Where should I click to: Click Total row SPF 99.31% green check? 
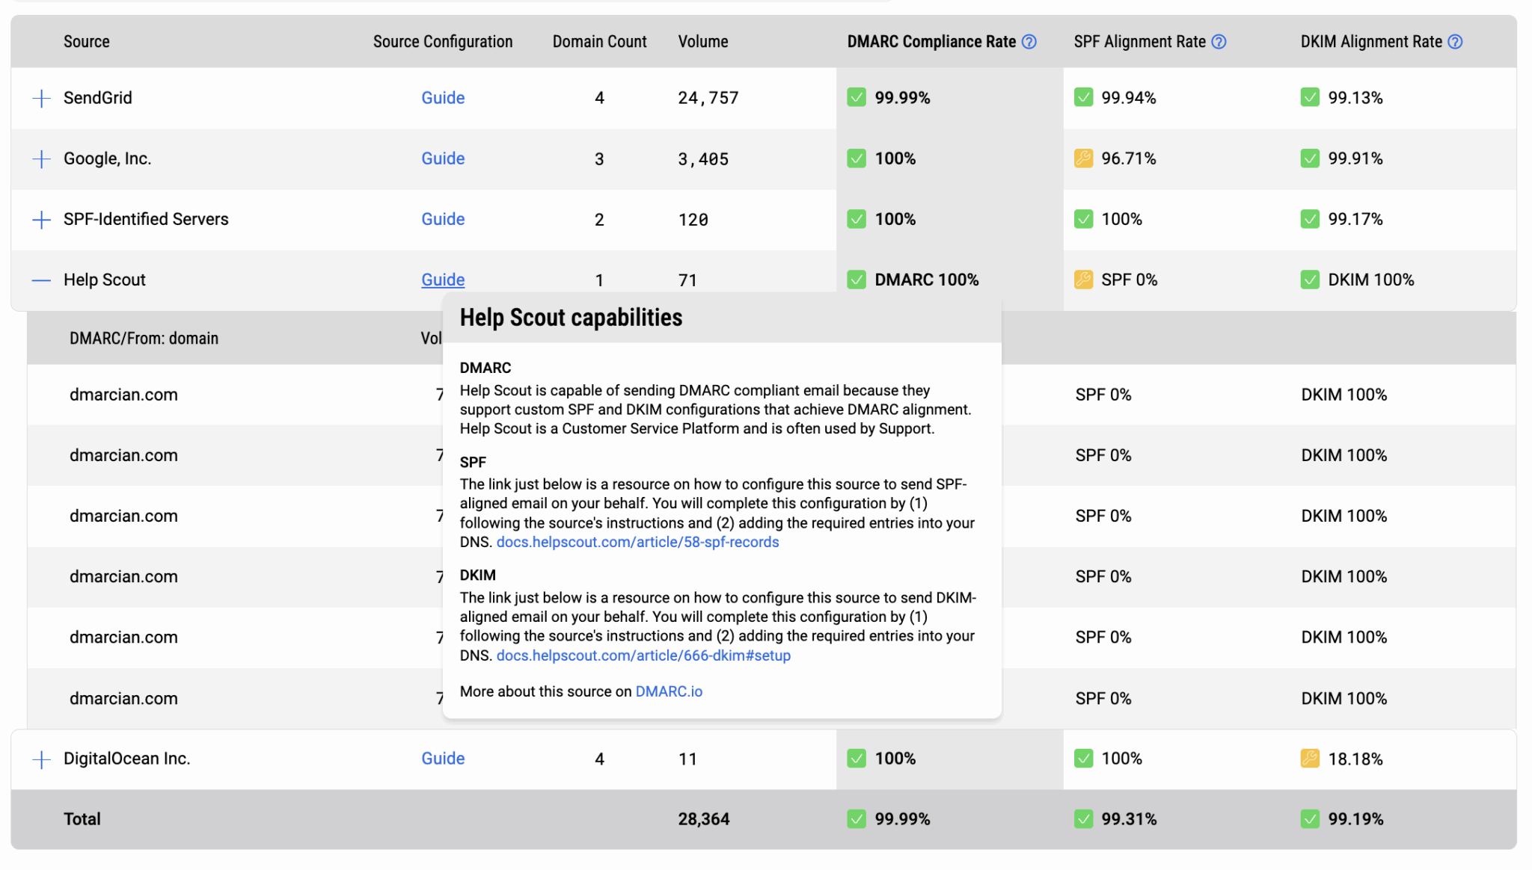click(x=1083, y=819)
